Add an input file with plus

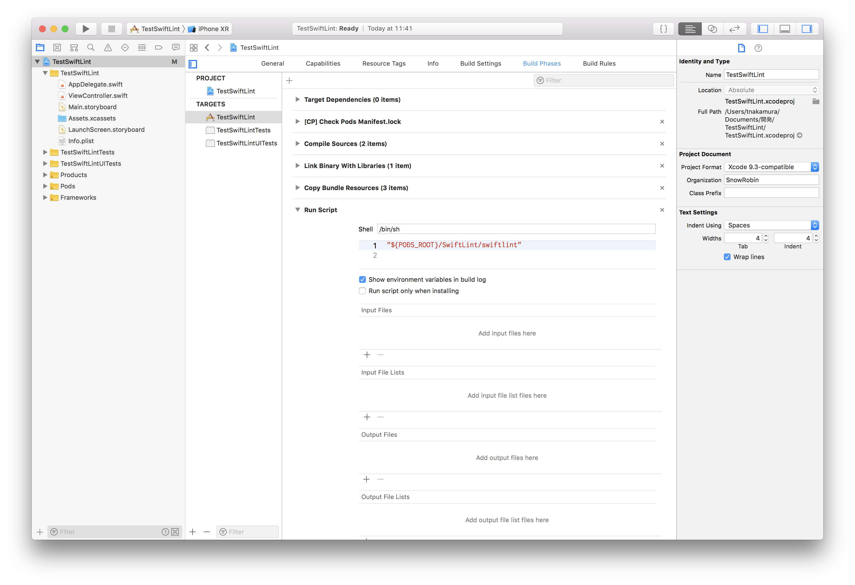[x=367, y=355]
